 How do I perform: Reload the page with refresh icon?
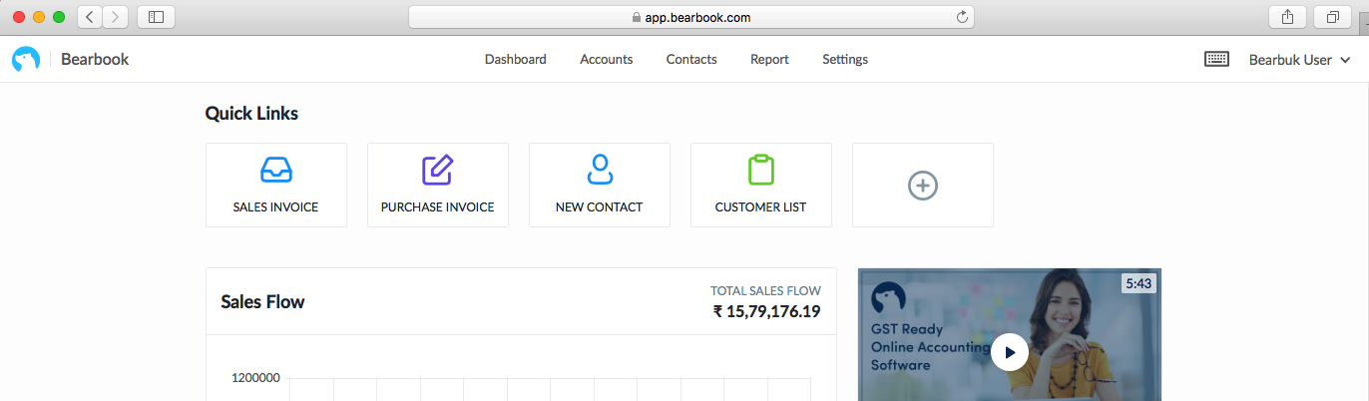point(962,17)
